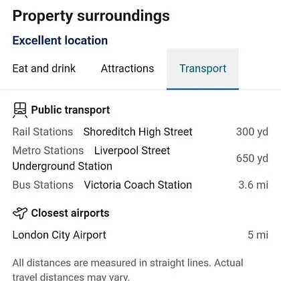
Task: Click the 3.6 mi distance value
Action: coord(253,185)
